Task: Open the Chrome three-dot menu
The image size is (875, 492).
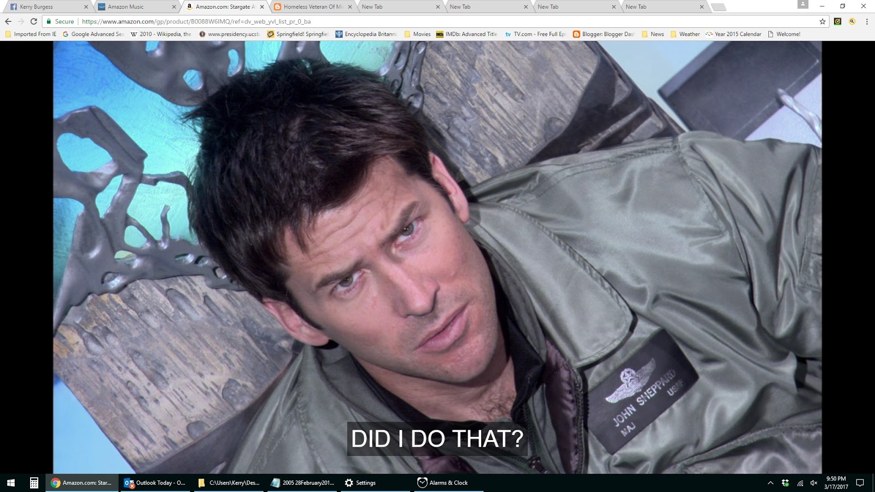Action: click(867, 21)
